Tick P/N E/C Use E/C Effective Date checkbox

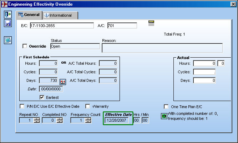click(x=22, y=106)
